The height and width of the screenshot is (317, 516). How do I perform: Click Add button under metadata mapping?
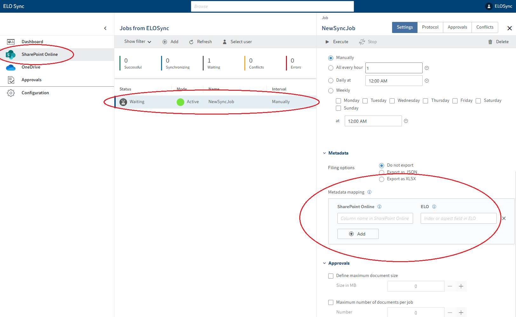[358, 234]
